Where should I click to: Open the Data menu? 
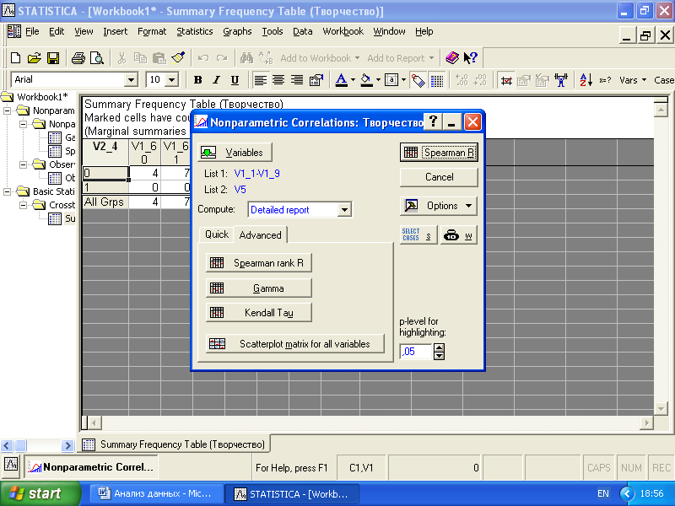[x=302, y=31]
